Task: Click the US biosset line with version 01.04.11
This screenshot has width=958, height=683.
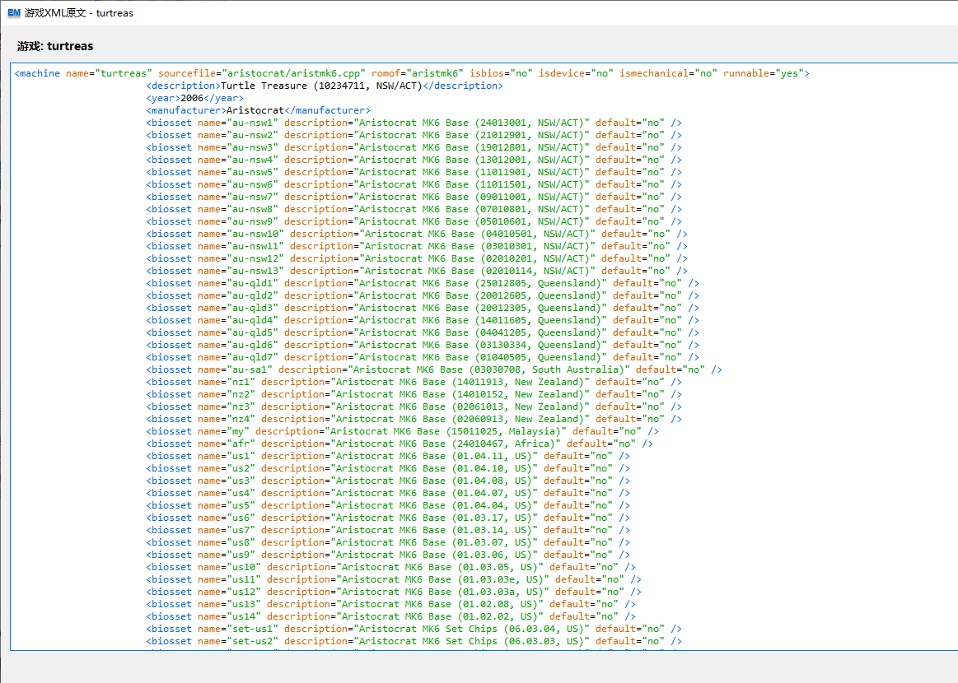Action: (x=388, y=456)
